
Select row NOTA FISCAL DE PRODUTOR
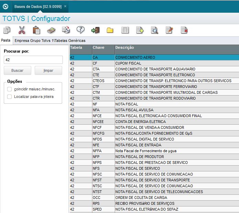154,157
